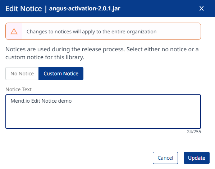Save changes with the Update button
The width and height of the screenshot is (215, 169).
[x=197, y=158]
